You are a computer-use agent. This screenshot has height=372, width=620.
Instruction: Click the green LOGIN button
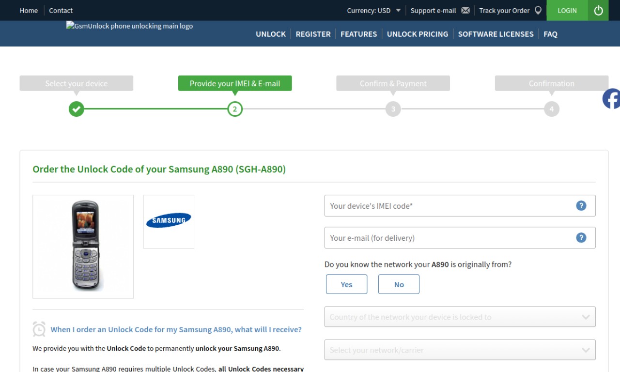pyautogui.click(x=567, y=10)
